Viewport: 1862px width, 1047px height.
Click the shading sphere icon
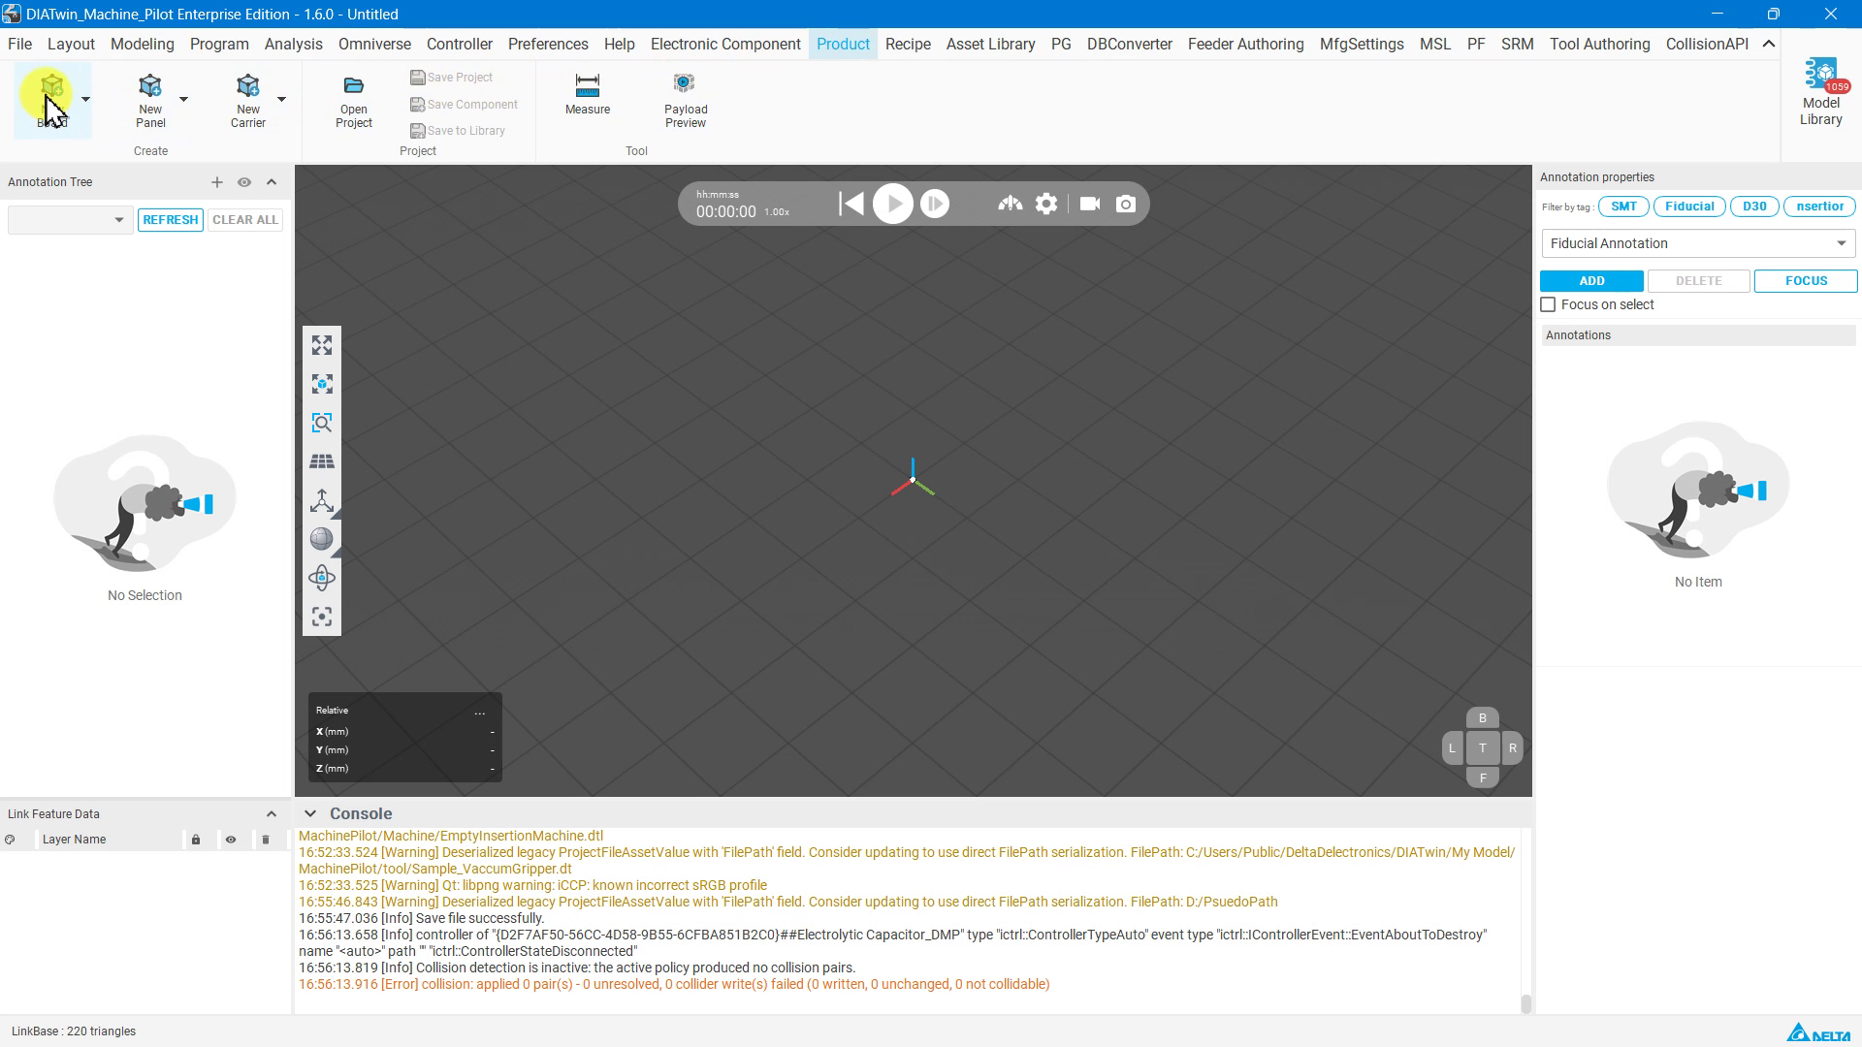click(x=322, y=539)
